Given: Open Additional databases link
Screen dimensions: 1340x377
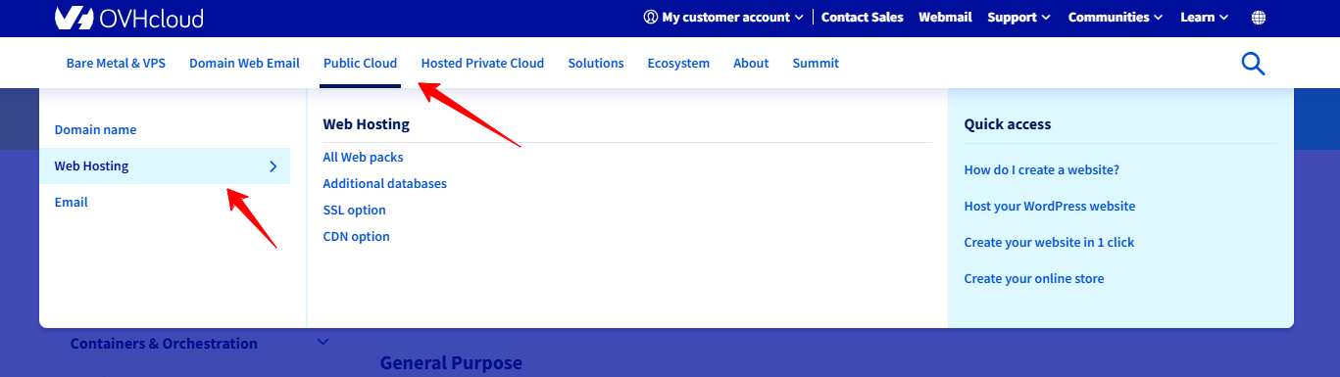Looking at the screenshot, I should (x=384, y=183).
